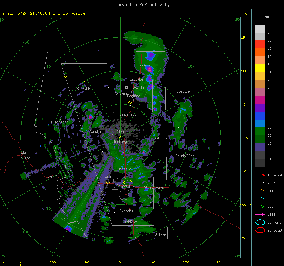
Task: Click the 04DK legend label
Action: pos(271,183)
